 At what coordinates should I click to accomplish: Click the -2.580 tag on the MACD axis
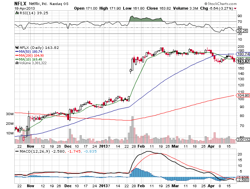242,180
